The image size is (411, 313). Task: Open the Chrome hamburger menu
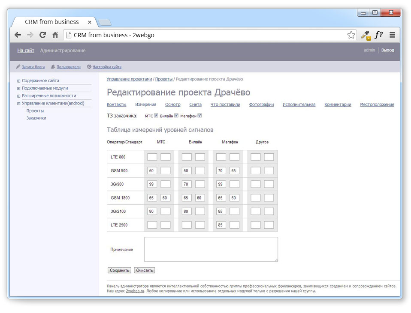tap(392, 35)
